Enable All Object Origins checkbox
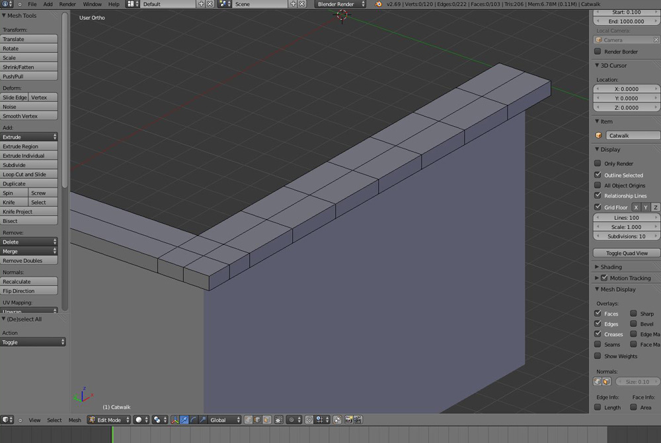 [x=598, y=186]
